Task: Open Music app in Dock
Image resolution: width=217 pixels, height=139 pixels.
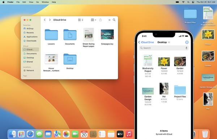Action: point(129,134)
